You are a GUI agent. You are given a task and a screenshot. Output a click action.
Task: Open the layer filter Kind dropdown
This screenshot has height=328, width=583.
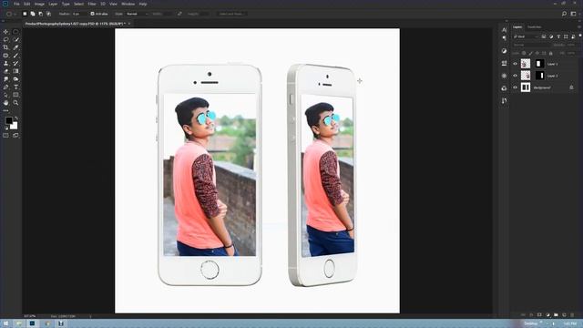click(526, 36)
